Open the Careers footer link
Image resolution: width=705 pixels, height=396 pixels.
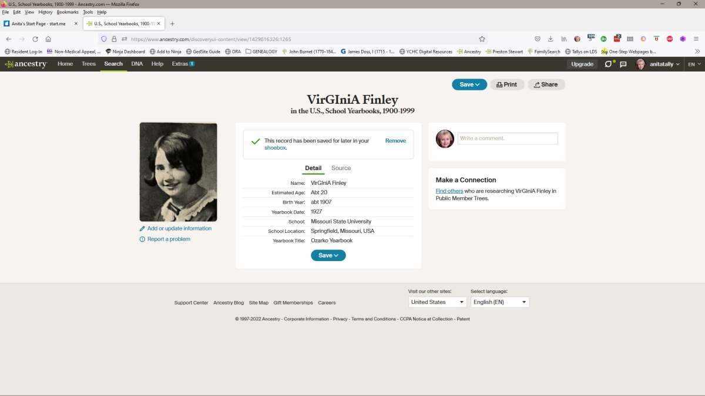tap(327, 303)
